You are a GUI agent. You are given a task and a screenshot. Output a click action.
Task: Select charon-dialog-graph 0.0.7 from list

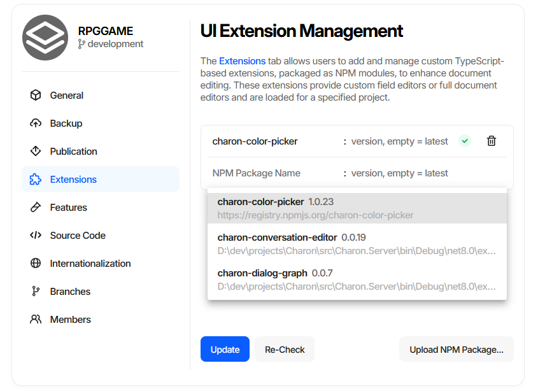(x=357, y=280)
